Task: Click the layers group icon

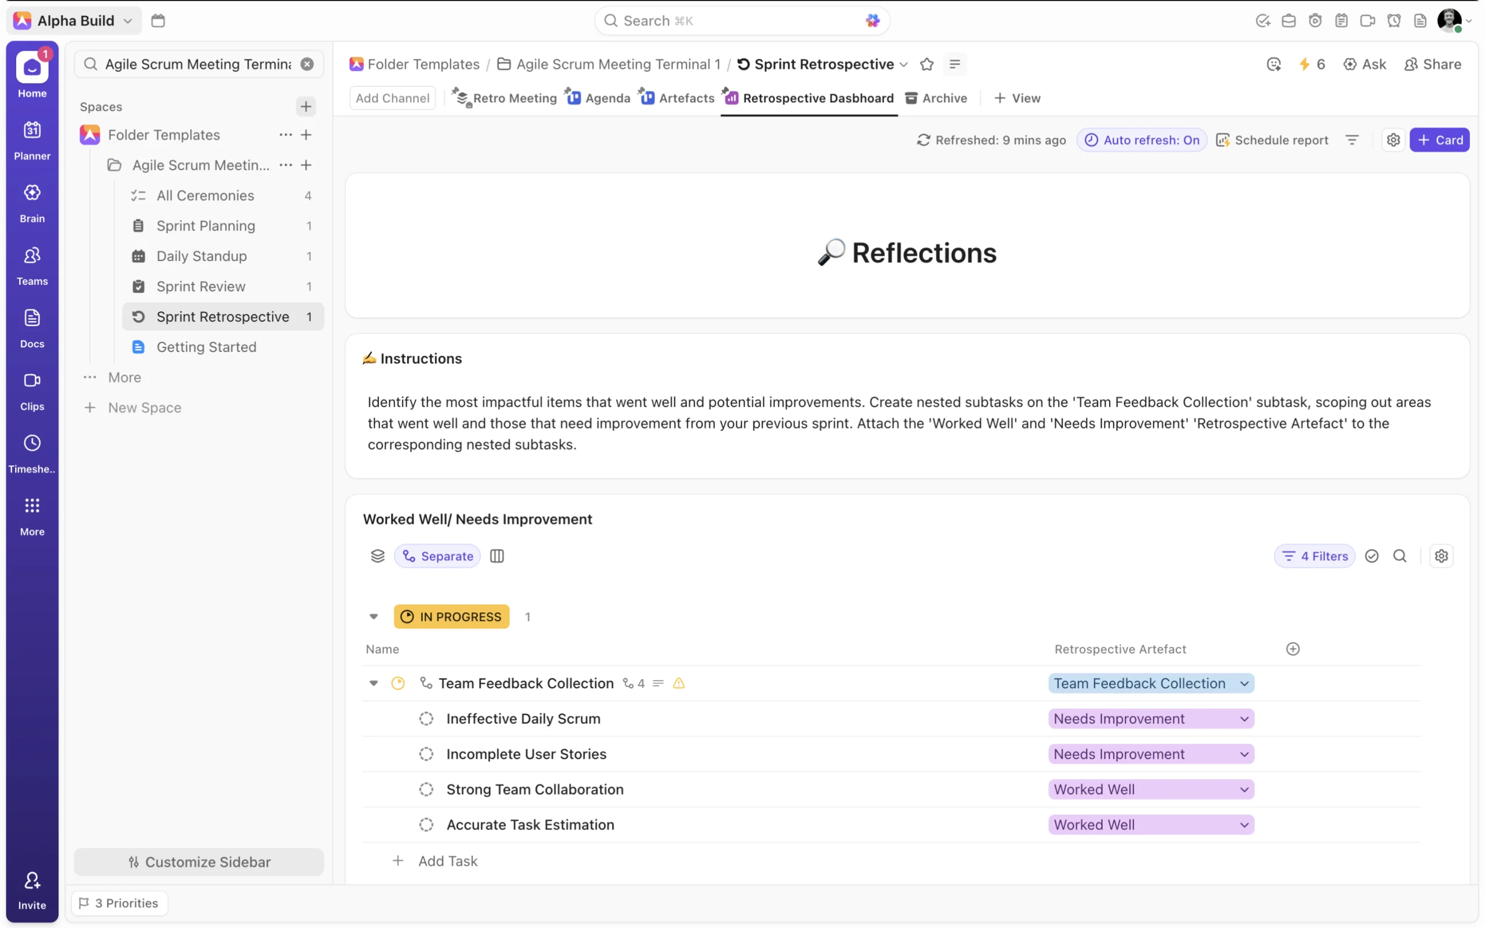Action: coord(378,556)
